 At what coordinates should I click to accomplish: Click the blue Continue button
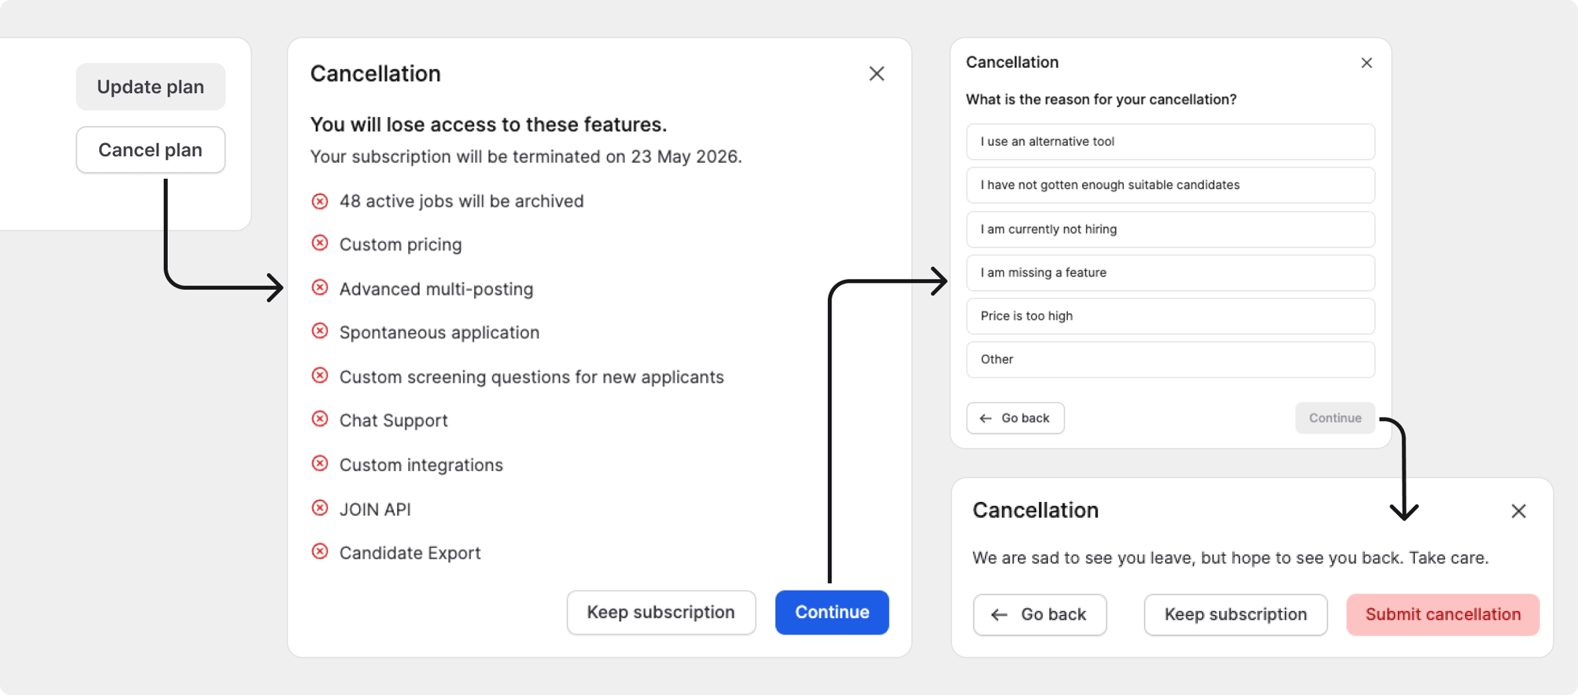tap(831, 612)
